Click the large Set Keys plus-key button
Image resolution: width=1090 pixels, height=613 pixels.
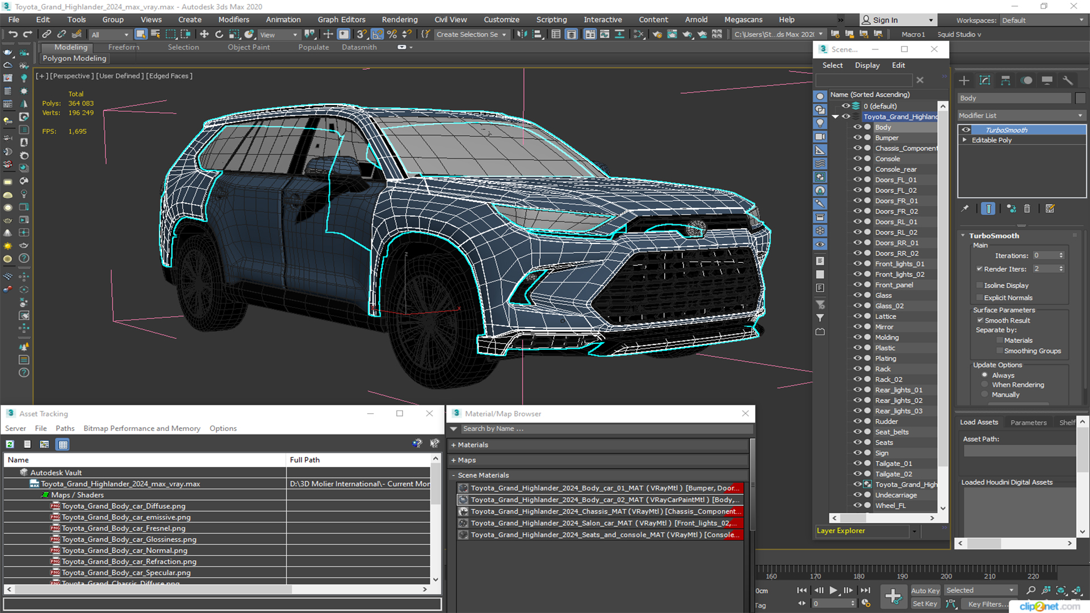[x=893, y=597]
